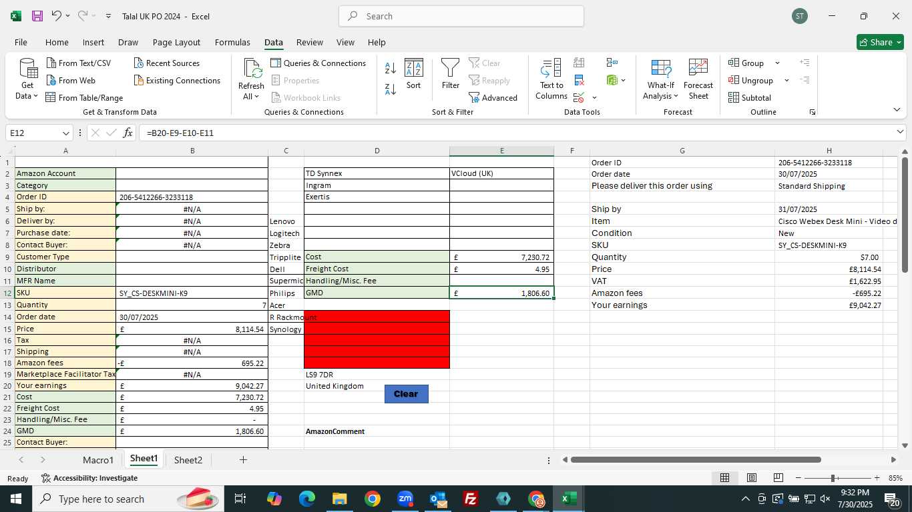Viewport: 912px width, 512px height.
Task: Open Relationships tool
Action: 612,63
